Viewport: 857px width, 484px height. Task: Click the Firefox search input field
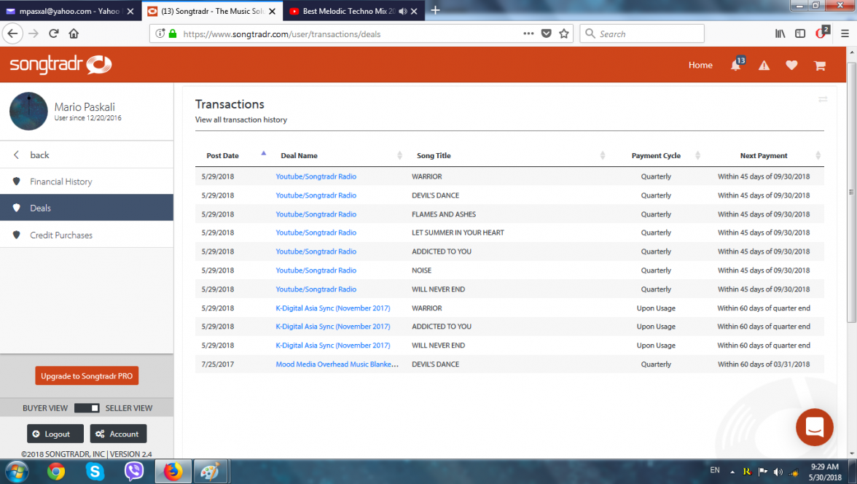[649, 34]
